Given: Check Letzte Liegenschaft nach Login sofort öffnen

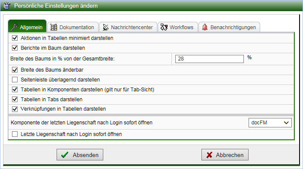Looking at the screenshot, I should 15,134.
